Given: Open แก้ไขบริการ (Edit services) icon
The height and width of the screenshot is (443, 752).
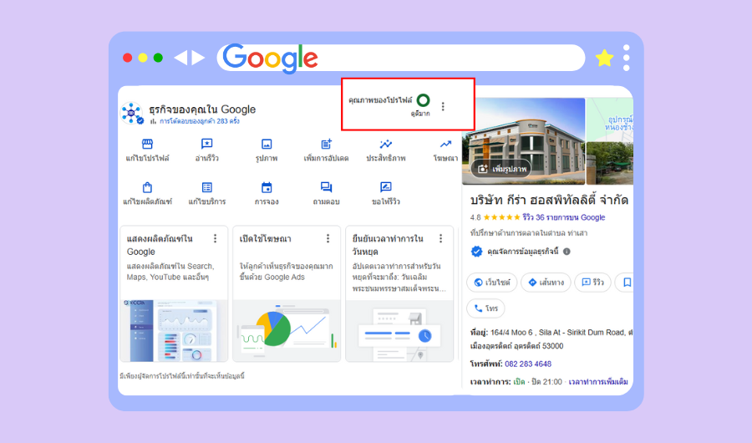Looking at the screenshot, I should (x=206, y=188).
